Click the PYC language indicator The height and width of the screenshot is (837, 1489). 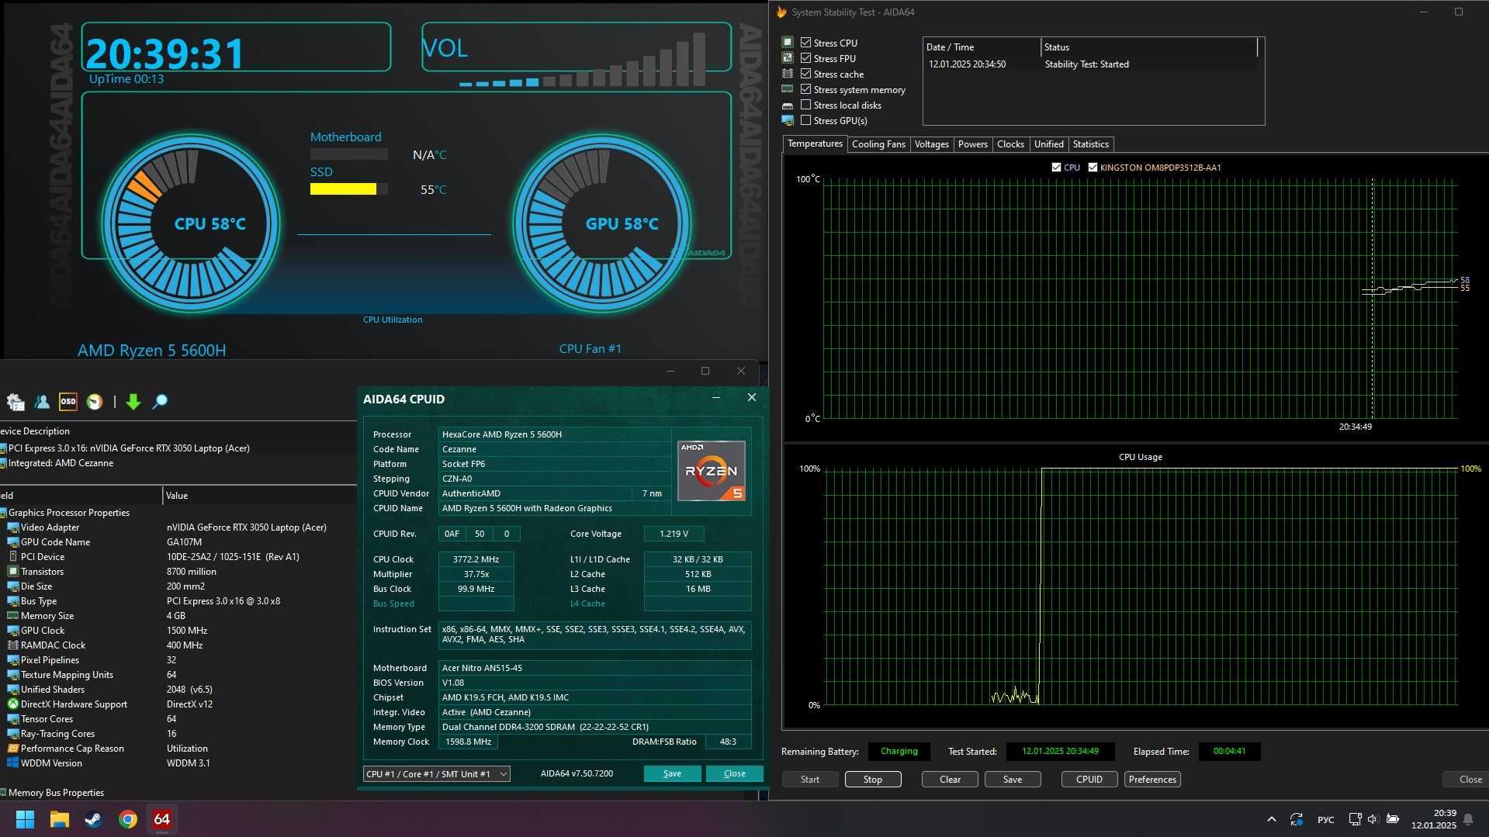[x=1326, y=819]
